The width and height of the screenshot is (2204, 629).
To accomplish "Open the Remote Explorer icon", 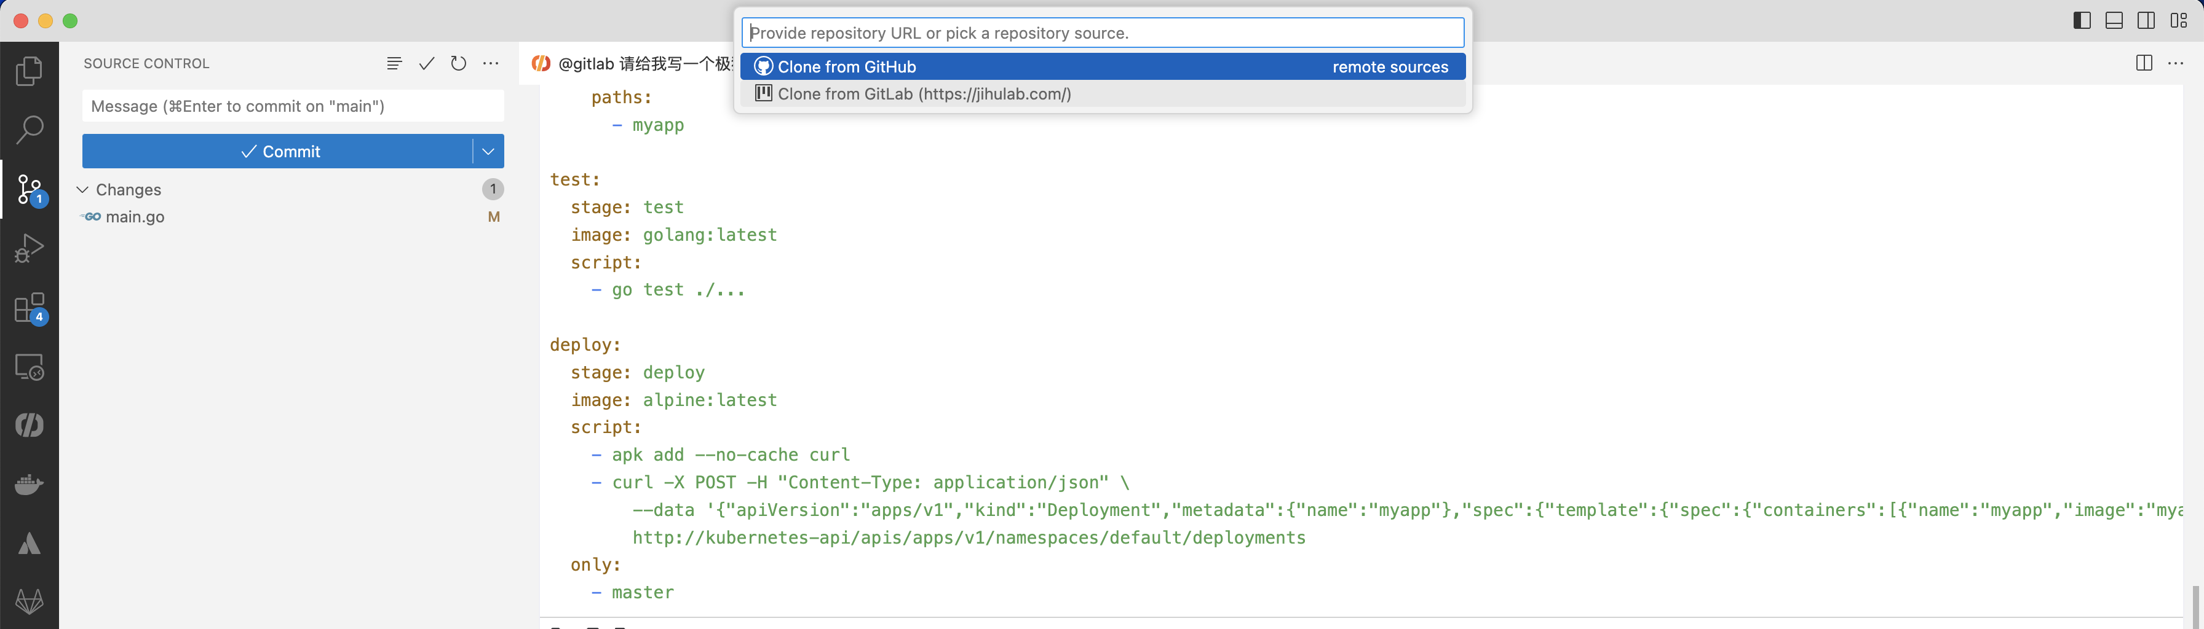I will (29, 367).
